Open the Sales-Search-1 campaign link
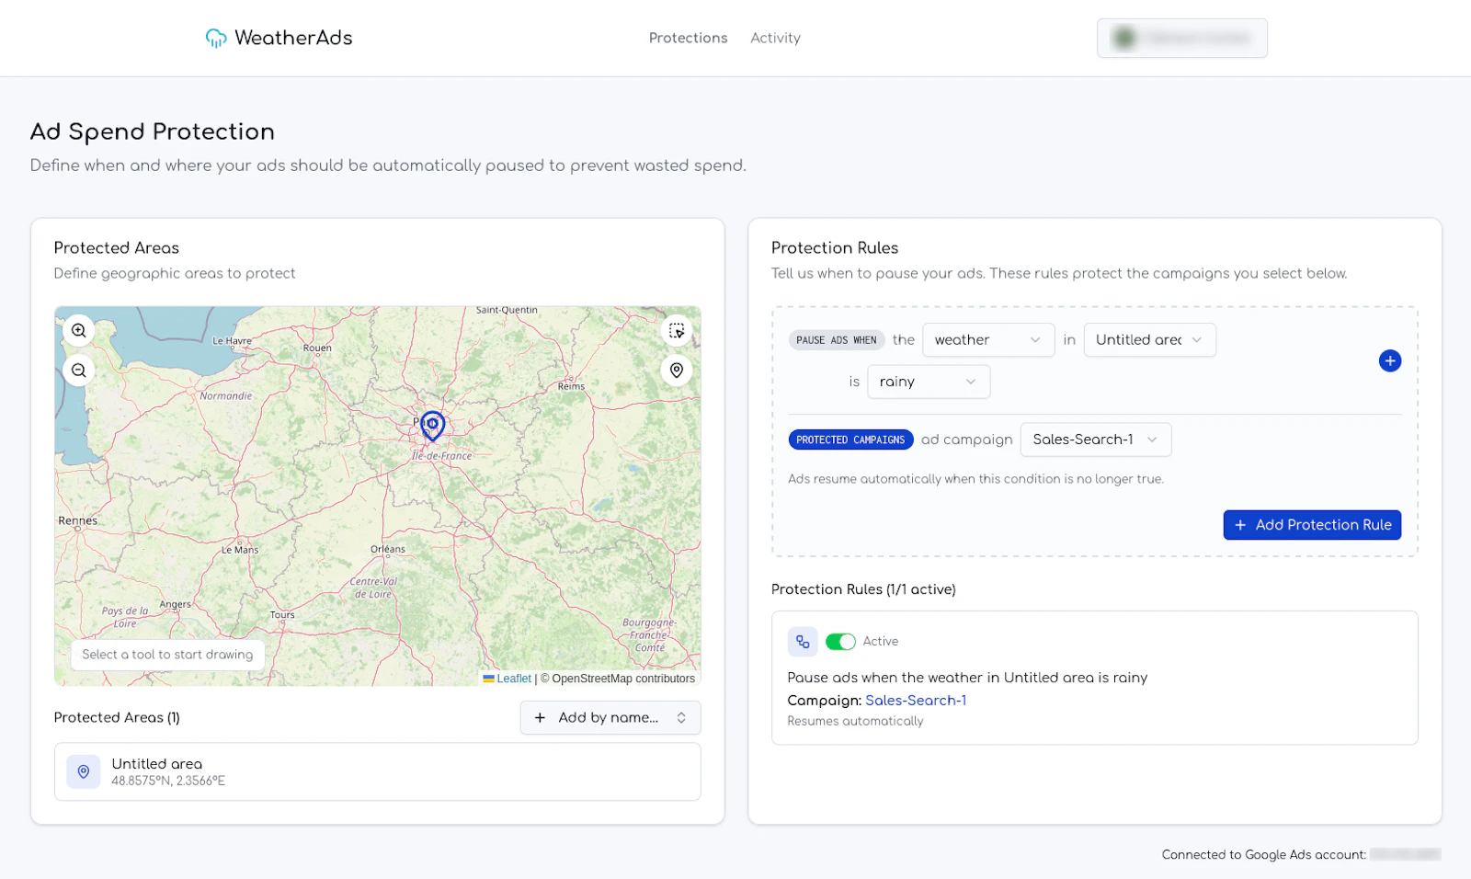Image resolution: width=1471 pixels, height=879 pixels. [x=916, y=701]
